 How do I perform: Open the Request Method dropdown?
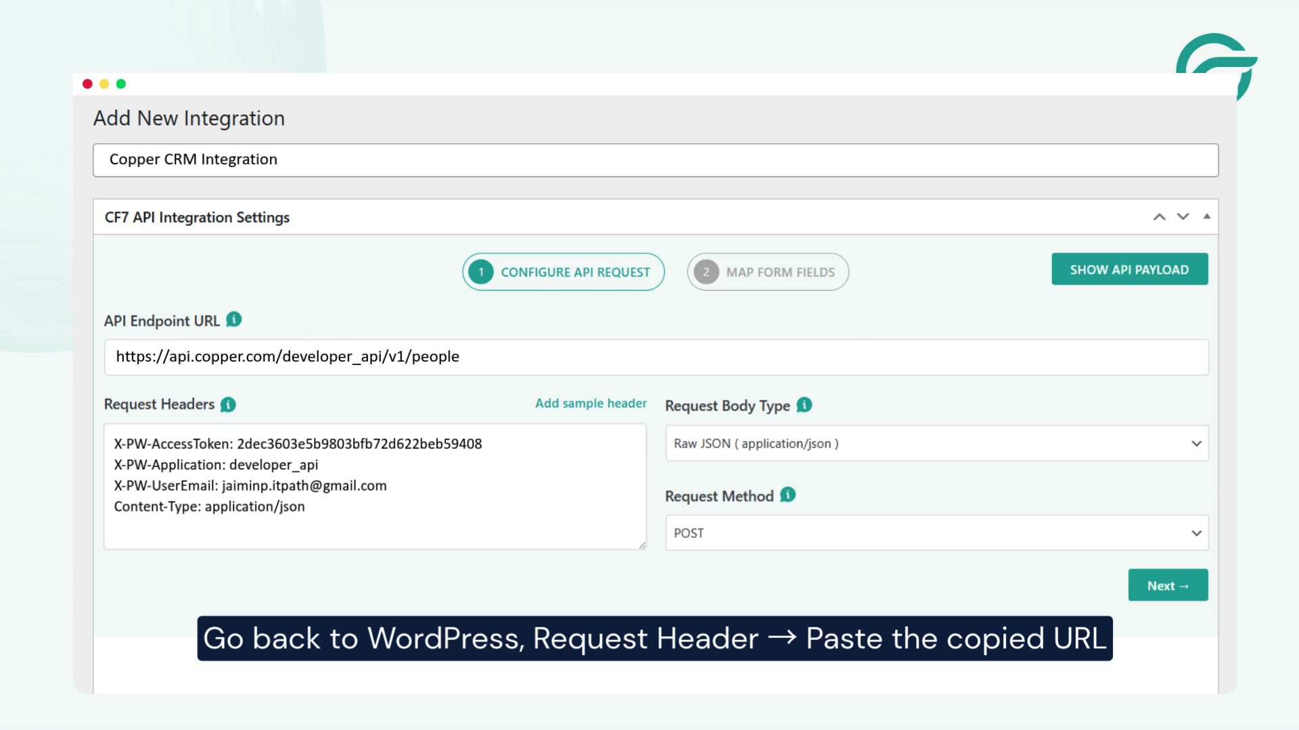(x=937, y=533)
